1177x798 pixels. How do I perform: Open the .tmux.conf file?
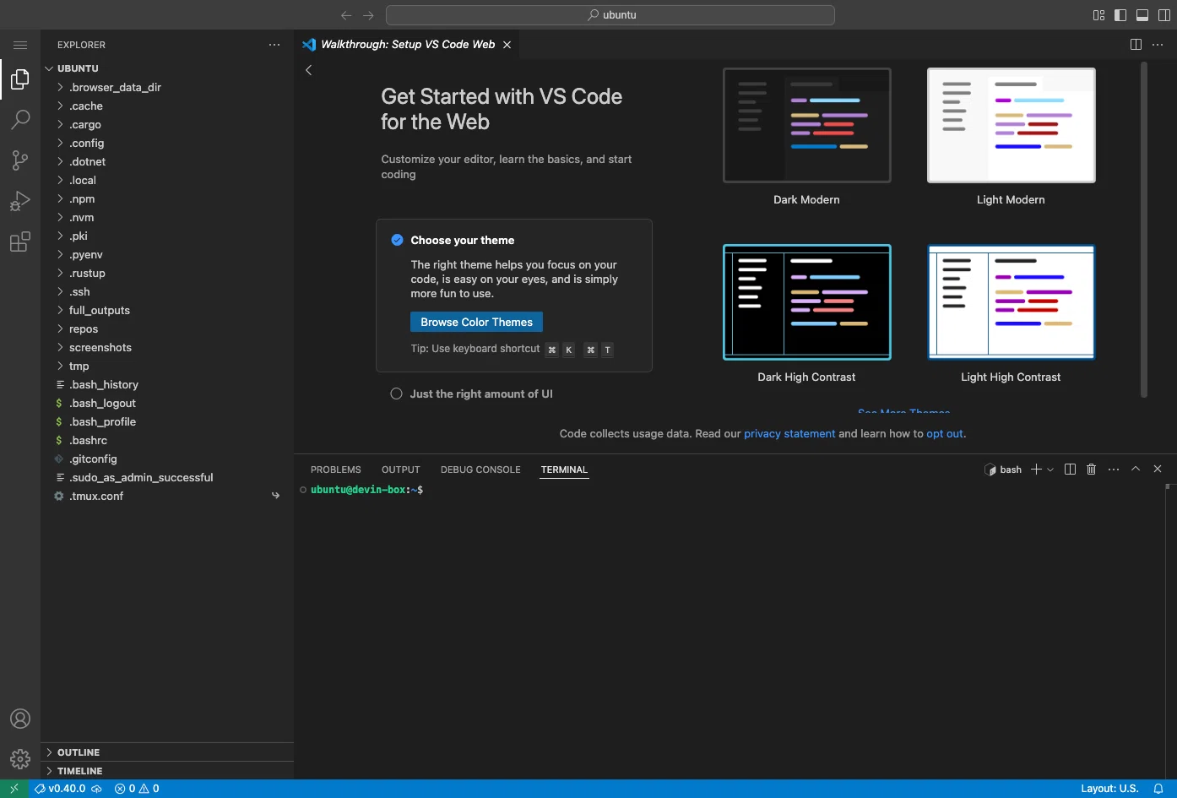[167, 496]
